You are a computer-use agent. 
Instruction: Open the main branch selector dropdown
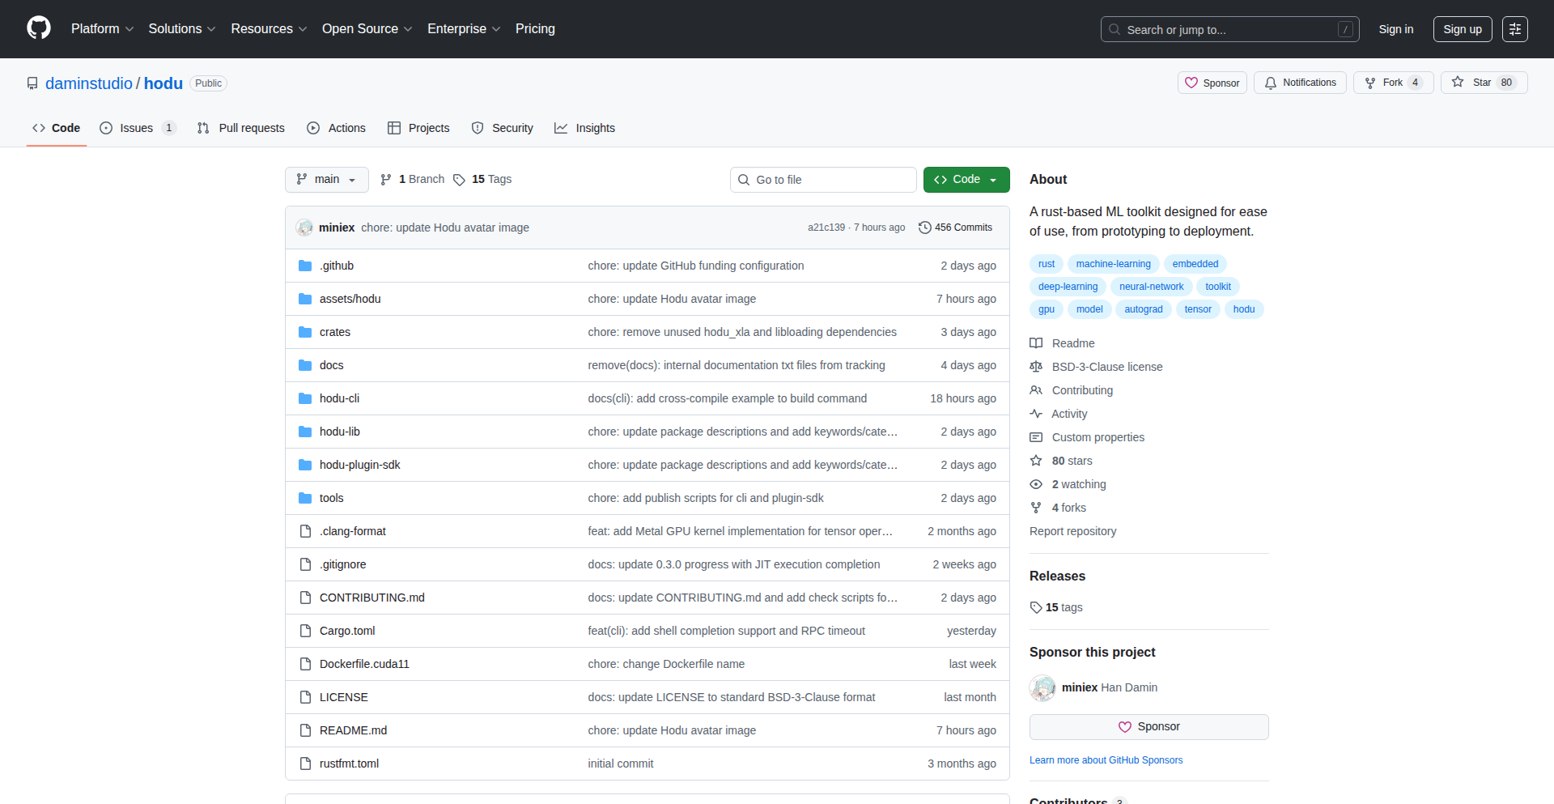point(326,179)
